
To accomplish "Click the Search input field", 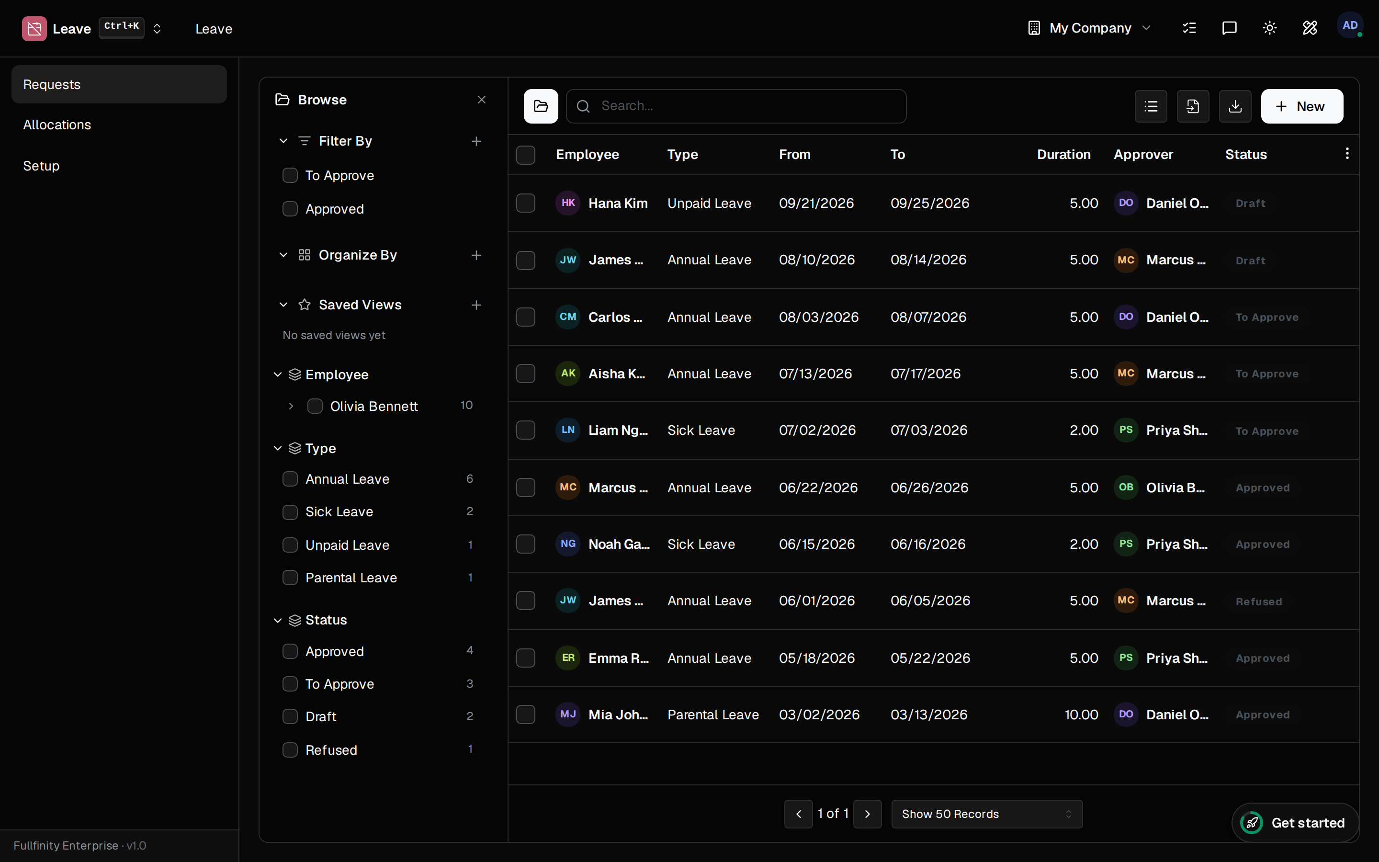I will (x=736, y=106).
